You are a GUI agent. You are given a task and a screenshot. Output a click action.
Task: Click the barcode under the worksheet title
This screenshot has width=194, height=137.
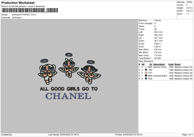tap(30, 10)
